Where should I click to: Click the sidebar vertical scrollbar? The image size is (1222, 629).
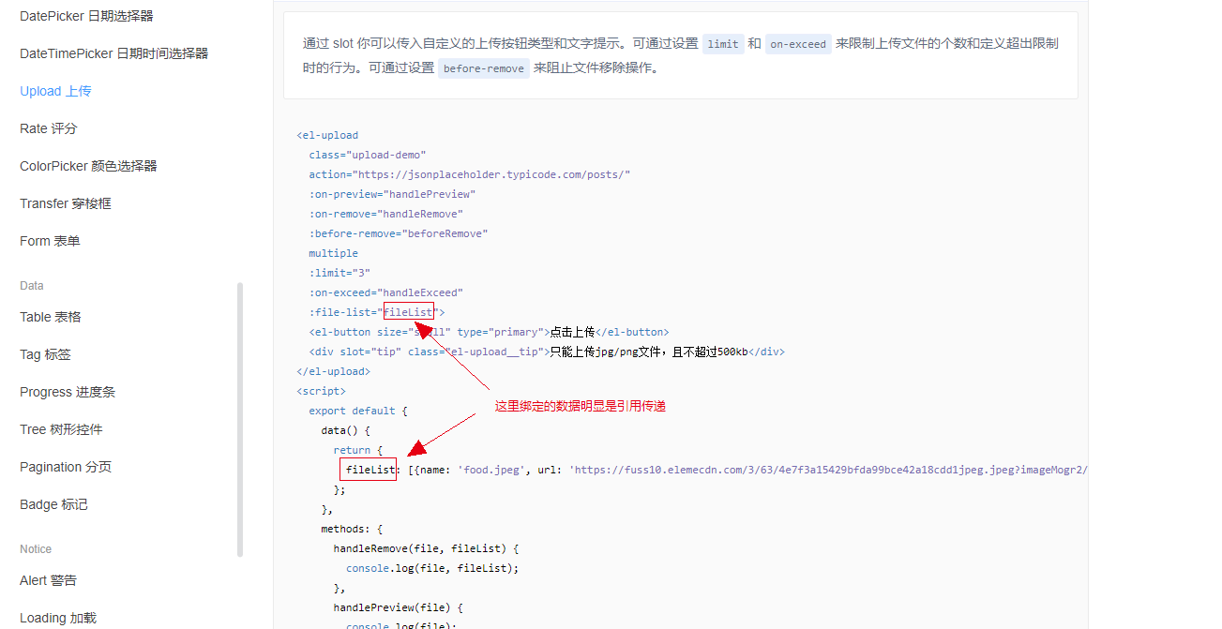pyautogui.click(x=240, y=420)
